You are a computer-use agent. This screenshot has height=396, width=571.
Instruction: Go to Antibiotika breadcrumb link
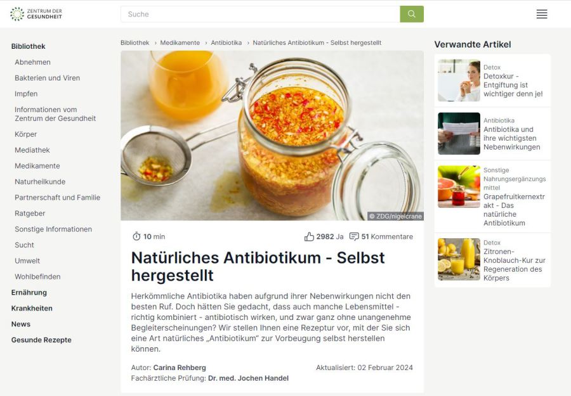[226, 43]
